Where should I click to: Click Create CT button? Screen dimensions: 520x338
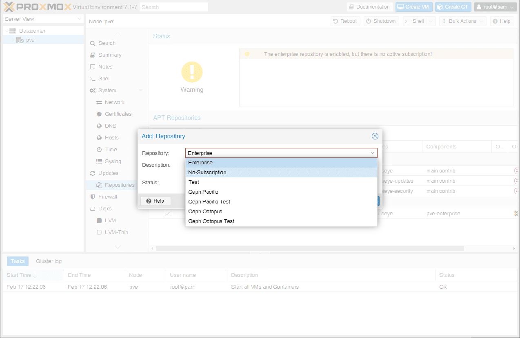453,7
